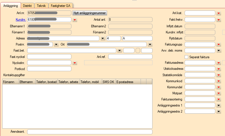Open the Fakturasortering red lookup arrow
The height and width of the screenshot is (136, 225).
point(219,99)
